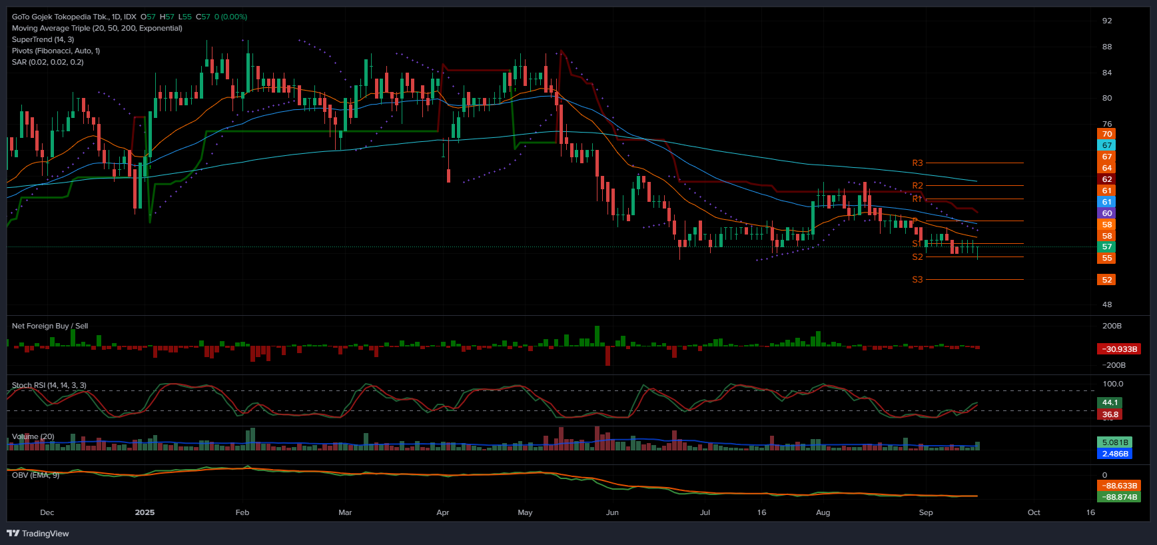
Task: Click the 0 (0.00%) change value
Action: click(x=230, y=17)
